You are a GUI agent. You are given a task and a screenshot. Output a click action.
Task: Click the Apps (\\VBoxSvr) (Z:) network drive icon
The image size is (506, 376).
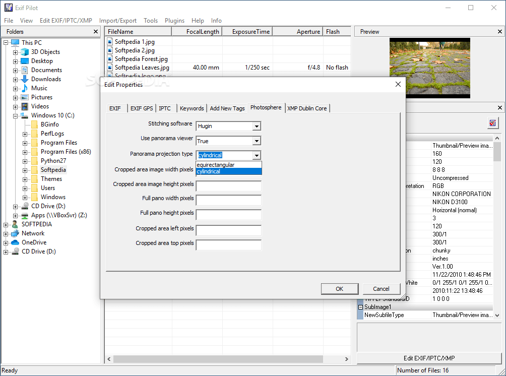25,215
